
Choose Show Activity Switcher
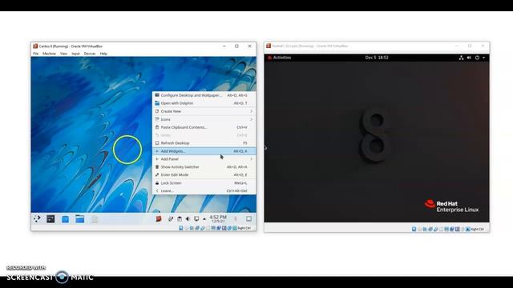click(x=204, y=167)
